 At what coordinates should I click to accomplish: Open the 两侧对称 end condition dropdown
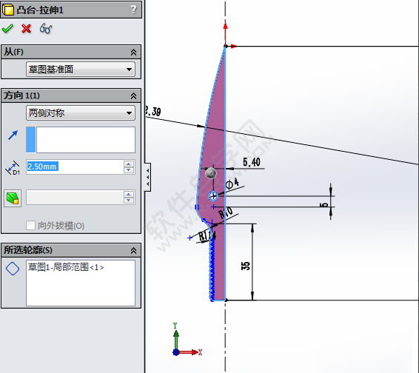tap(81, 113)
